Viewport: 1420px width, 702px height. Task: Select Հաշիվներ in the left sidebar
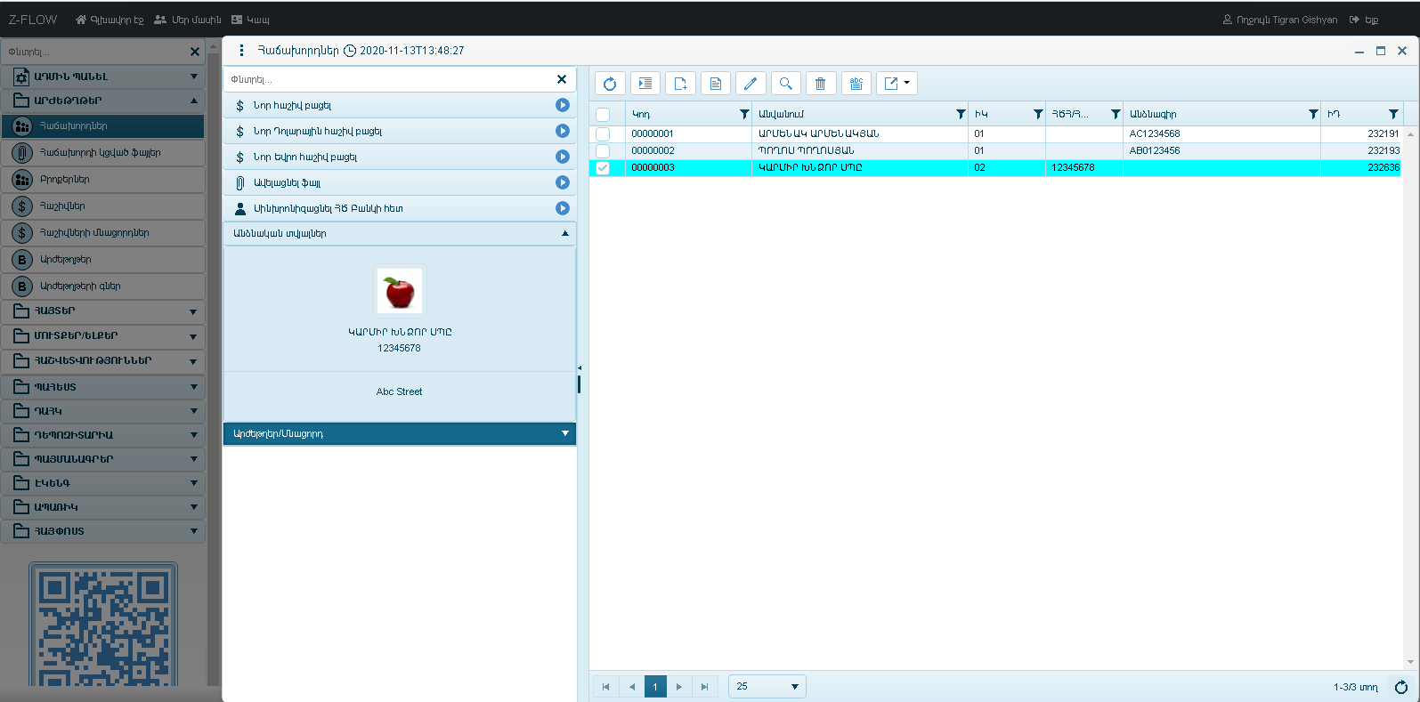(x=62, y=206)
